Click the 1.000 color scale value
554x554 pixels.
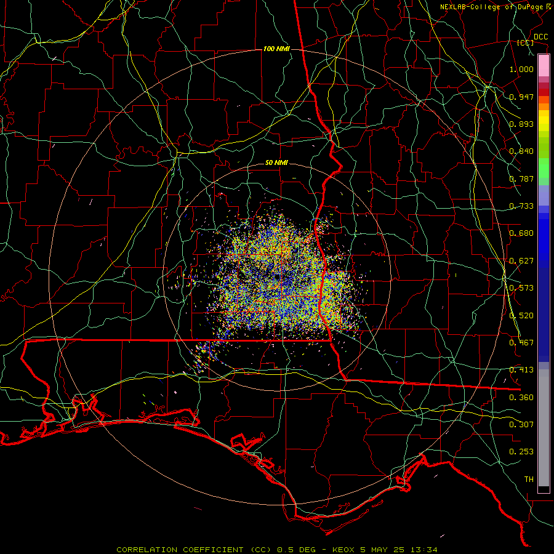[x=521, y=69]
